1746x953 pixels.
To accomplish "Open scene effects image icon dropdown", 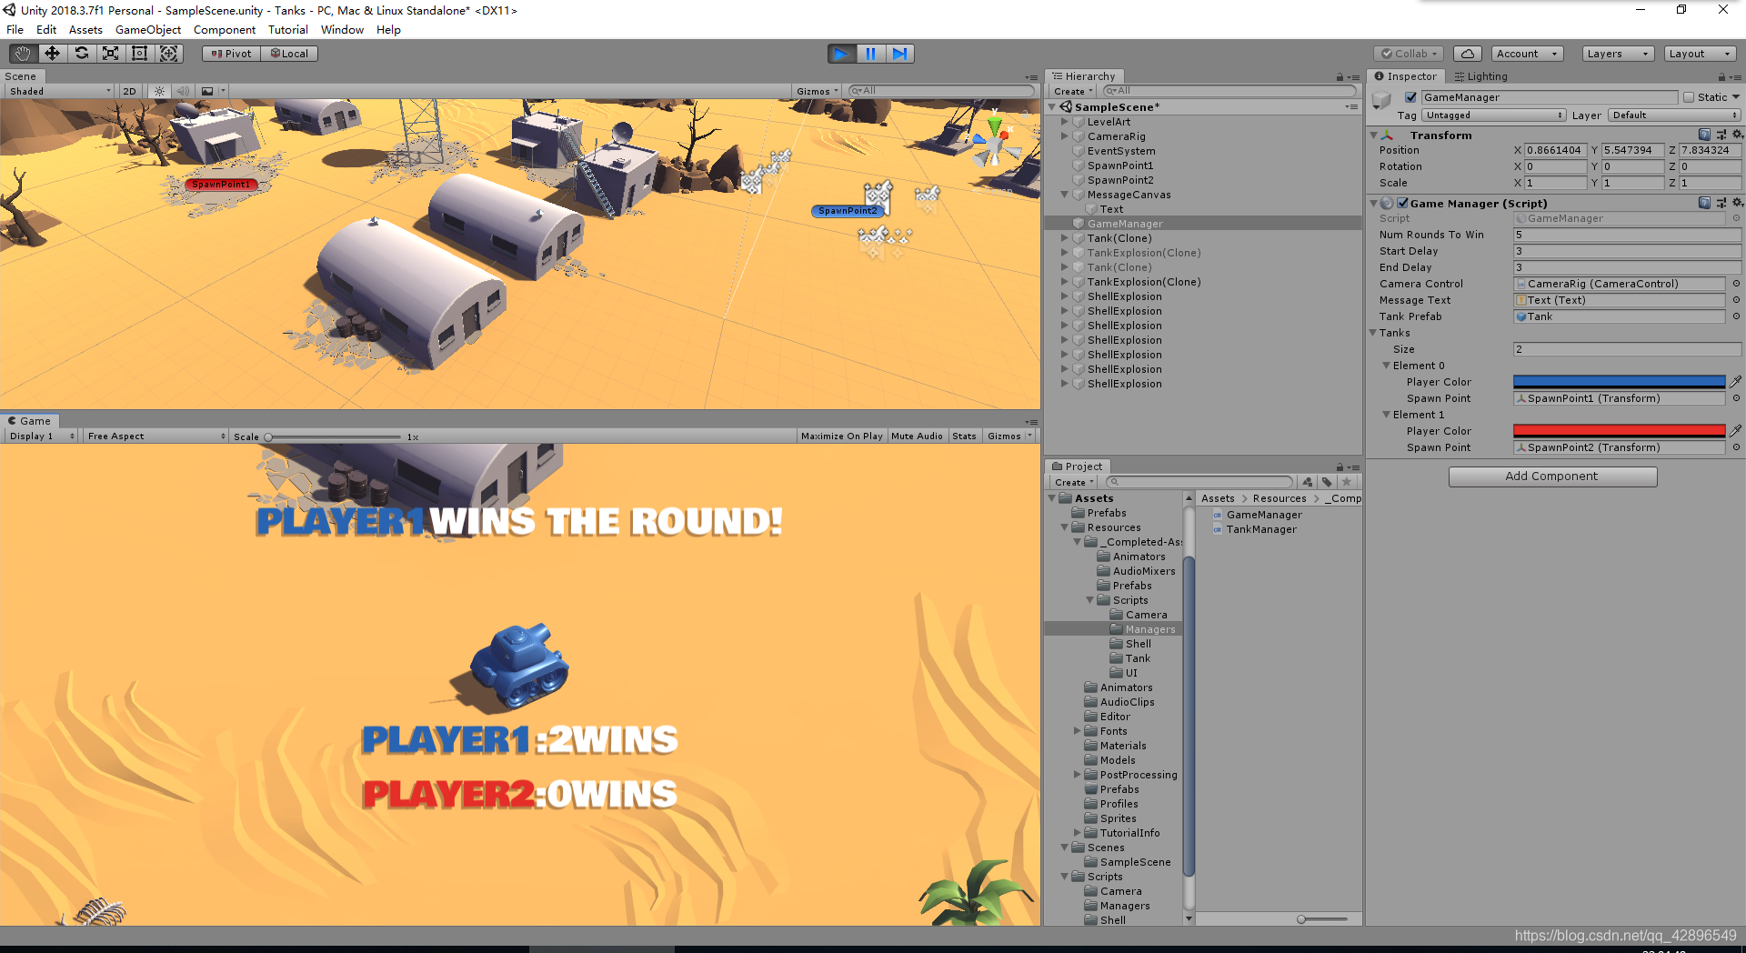I will tap(212, 91).
